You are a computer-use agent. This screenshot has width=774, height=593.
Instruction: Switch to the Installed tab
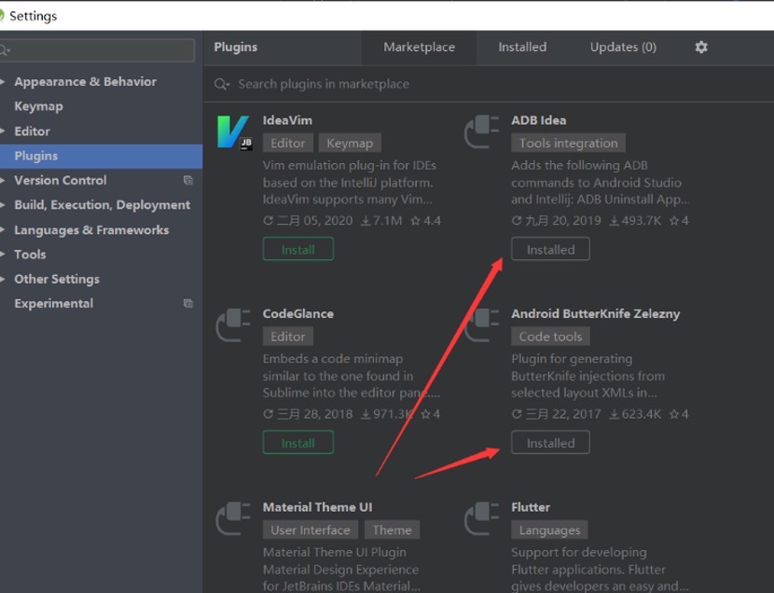click(522, 48)
